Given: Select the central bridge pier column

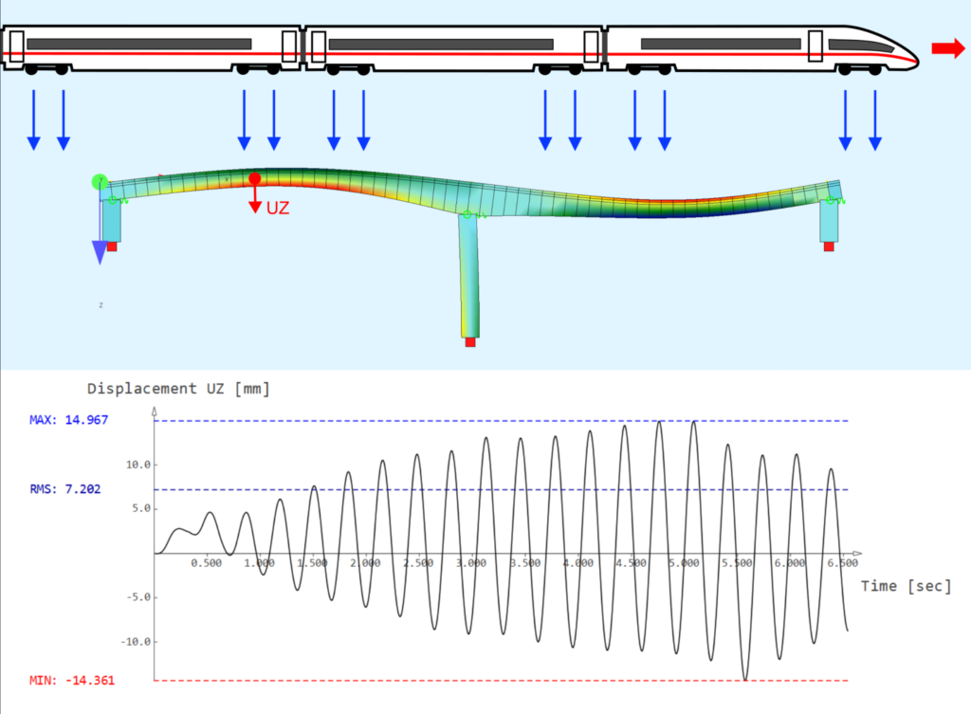Looking at the screenshot, I should (x=469, y=273).
